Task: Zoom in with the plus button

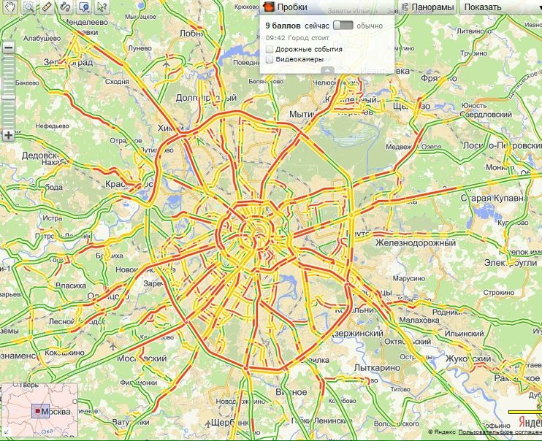Action: click(9, 135)
